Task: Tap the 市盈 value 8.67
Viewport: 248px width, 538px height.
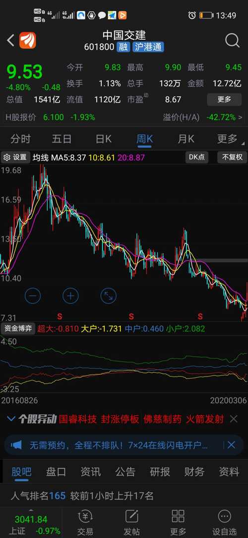Action: [x=173, y=99]
